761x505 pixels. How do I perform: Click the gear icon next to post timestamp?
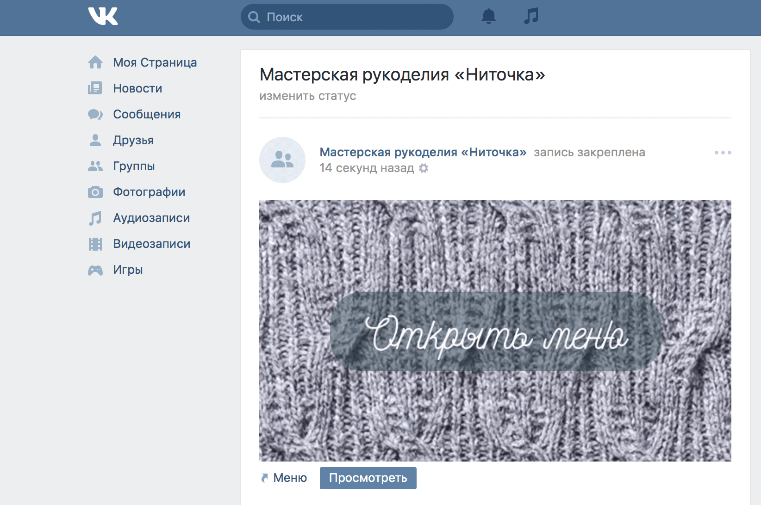click(424, 168)
